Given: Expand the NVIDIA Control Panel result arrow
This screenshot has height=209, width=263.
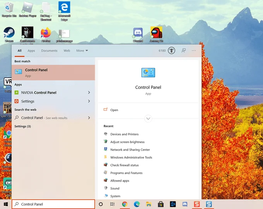Looking at the screenshot, I should [89, 92].
